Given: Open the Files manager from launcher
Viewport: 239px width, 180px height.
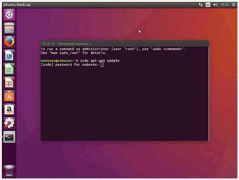Looking at the screenshot, I should (9, 28).
